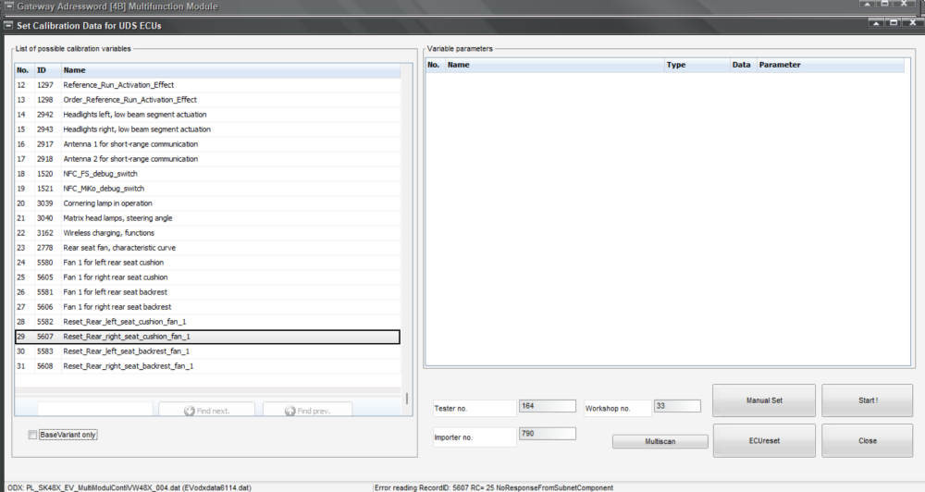Select the NFC_MiKo_debug_switch row
Image resolution: width=925 pixels, height=492 pixels.
(x=207, y=188)
